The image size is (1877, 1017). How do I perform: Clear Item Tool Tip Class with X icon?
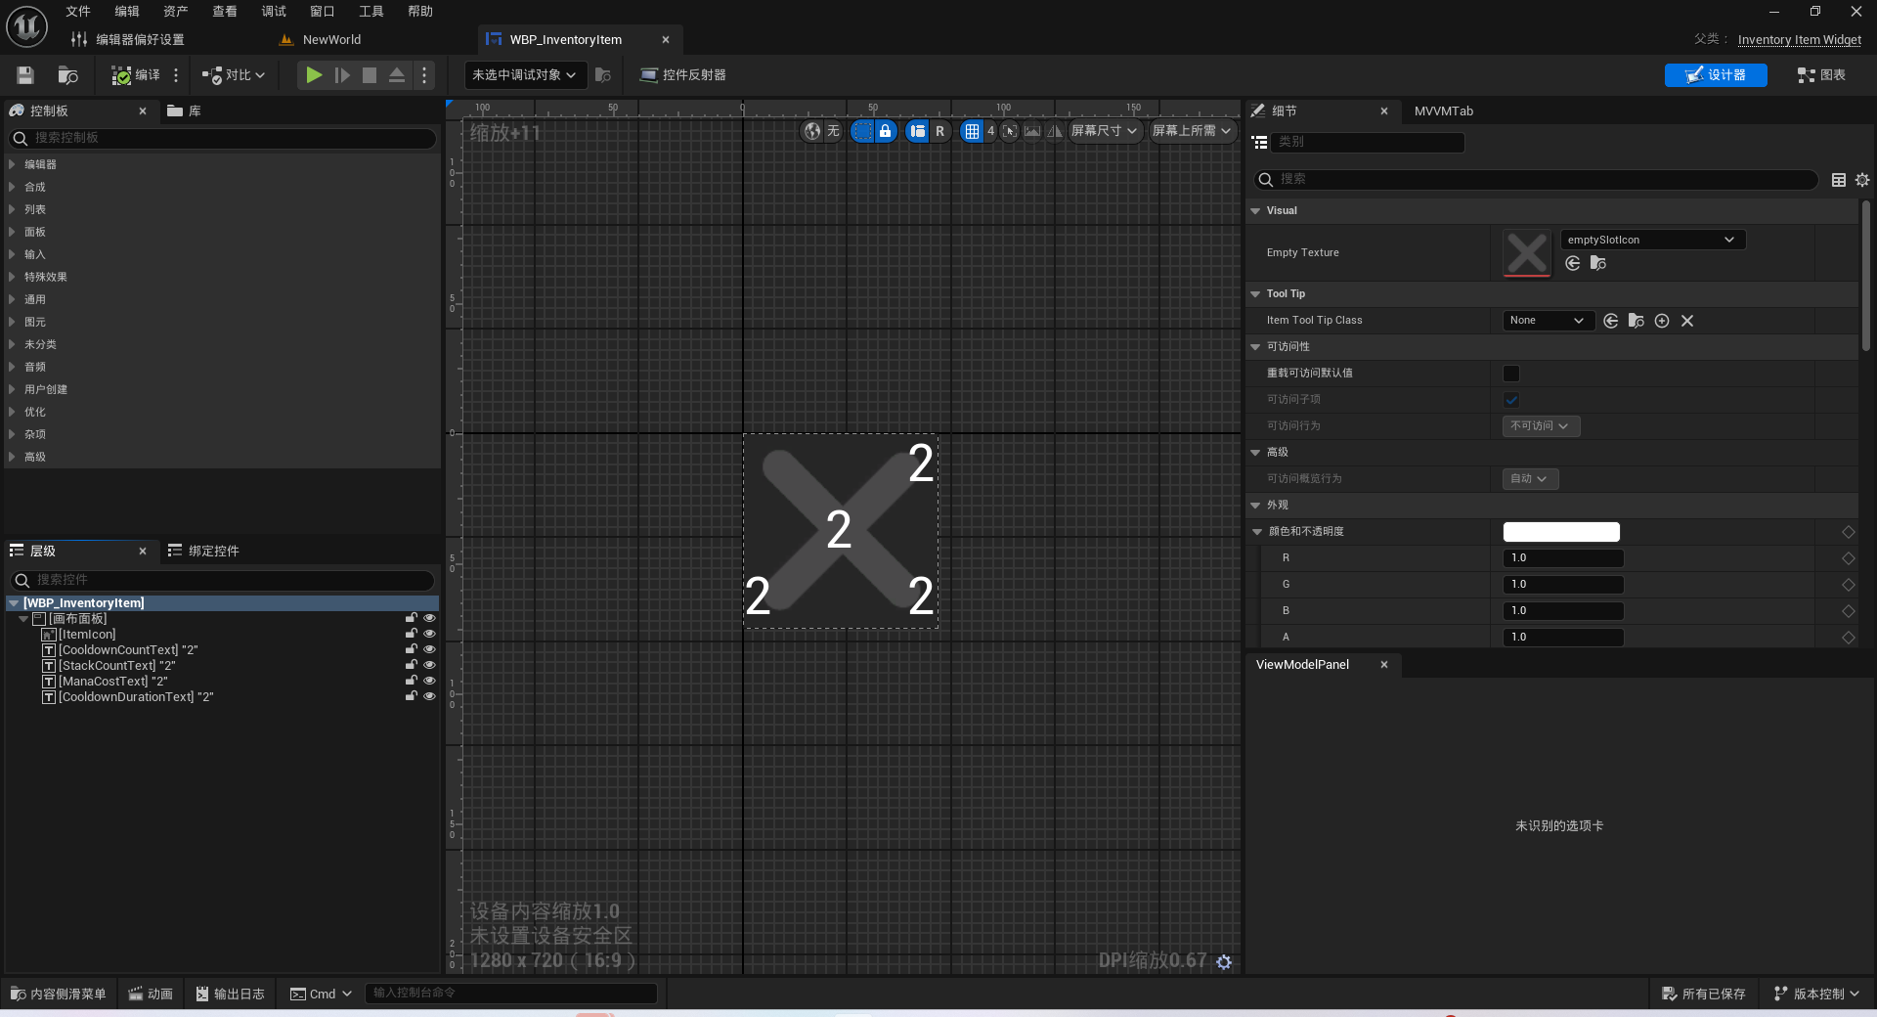[1687, 321]
